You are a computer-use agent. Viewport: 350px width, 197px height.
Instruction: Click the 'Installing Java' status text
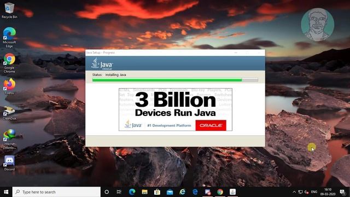click(x=115, y=75)
